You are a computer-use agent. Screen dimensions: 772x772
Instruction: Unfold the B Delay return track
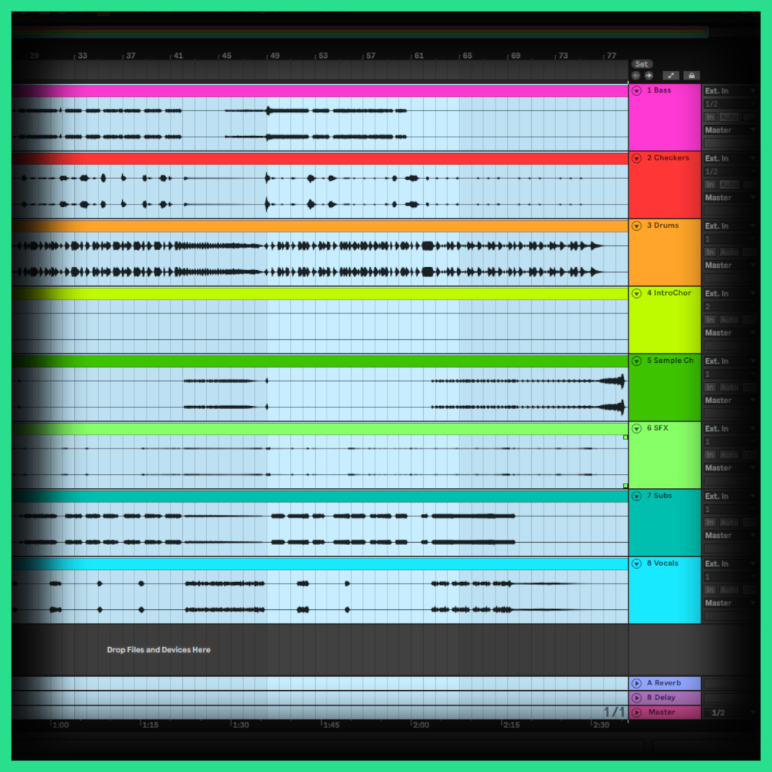tap(637, 698)
